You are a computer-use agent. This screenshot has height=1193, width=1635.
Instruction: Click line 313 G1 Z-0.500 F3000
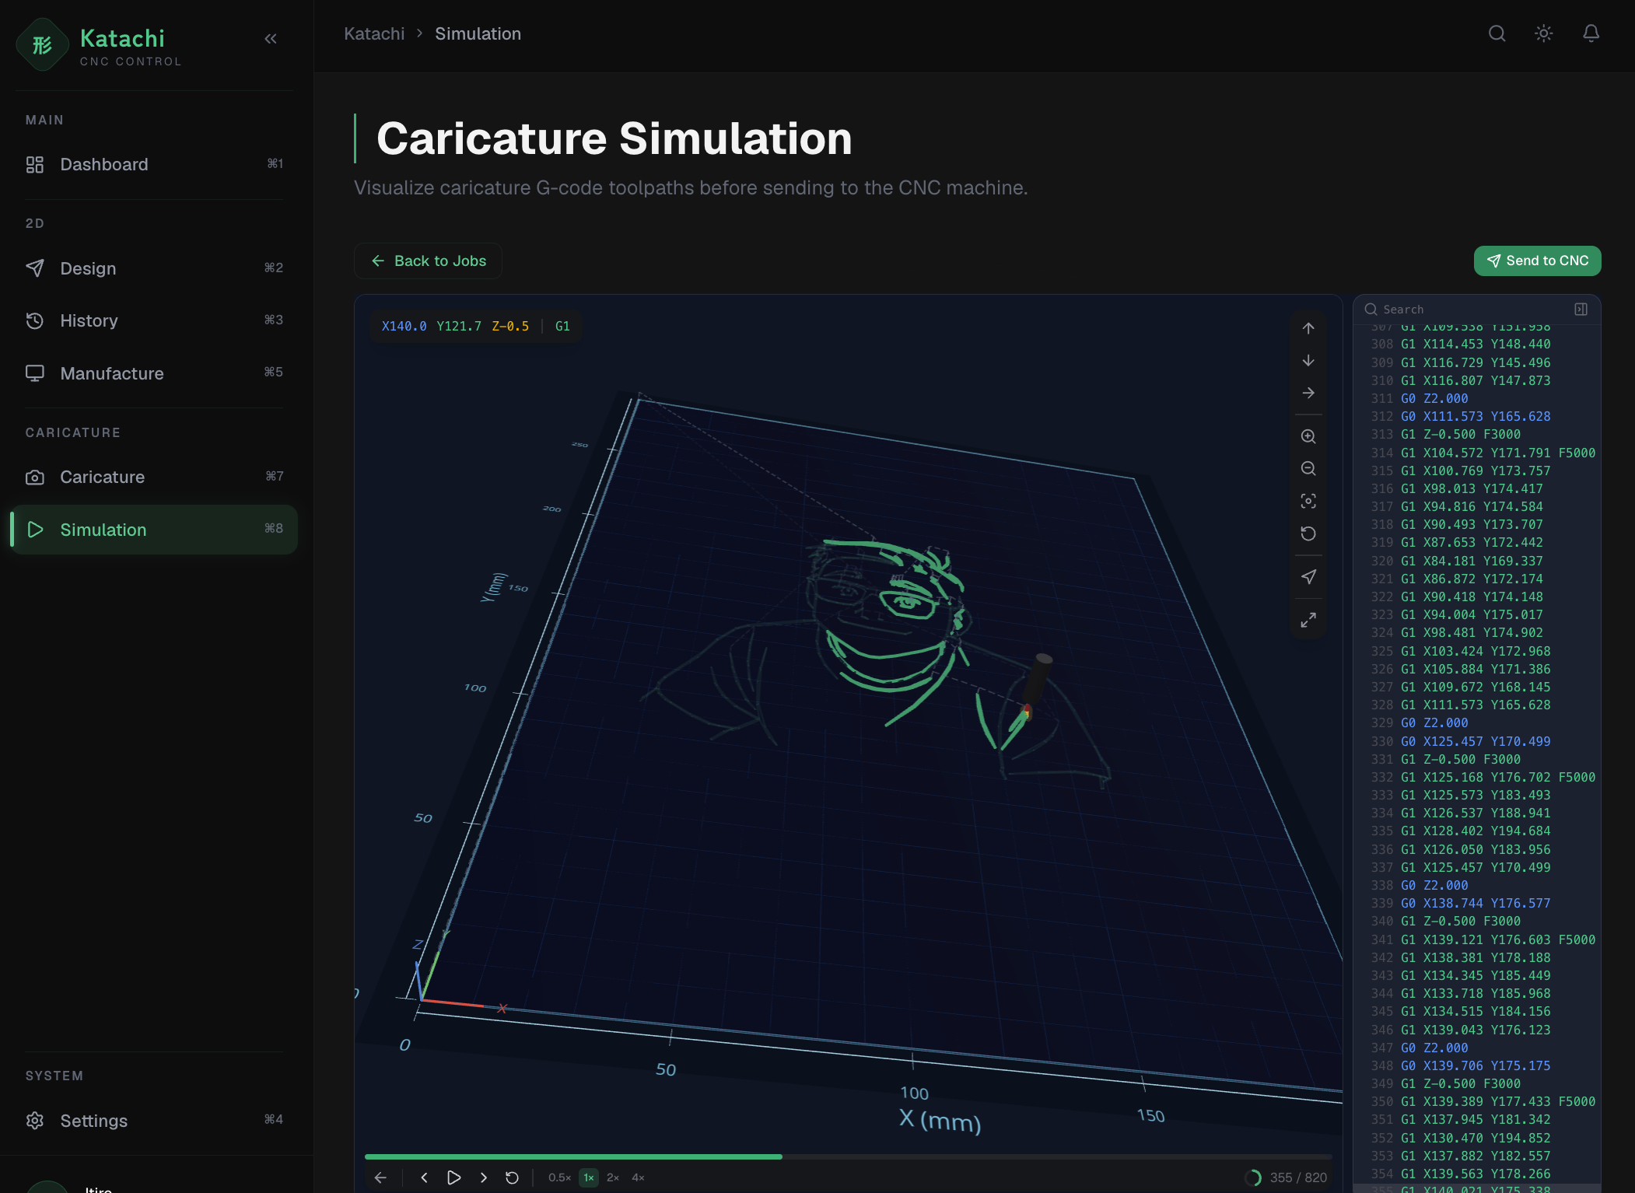click(1476, 434)
